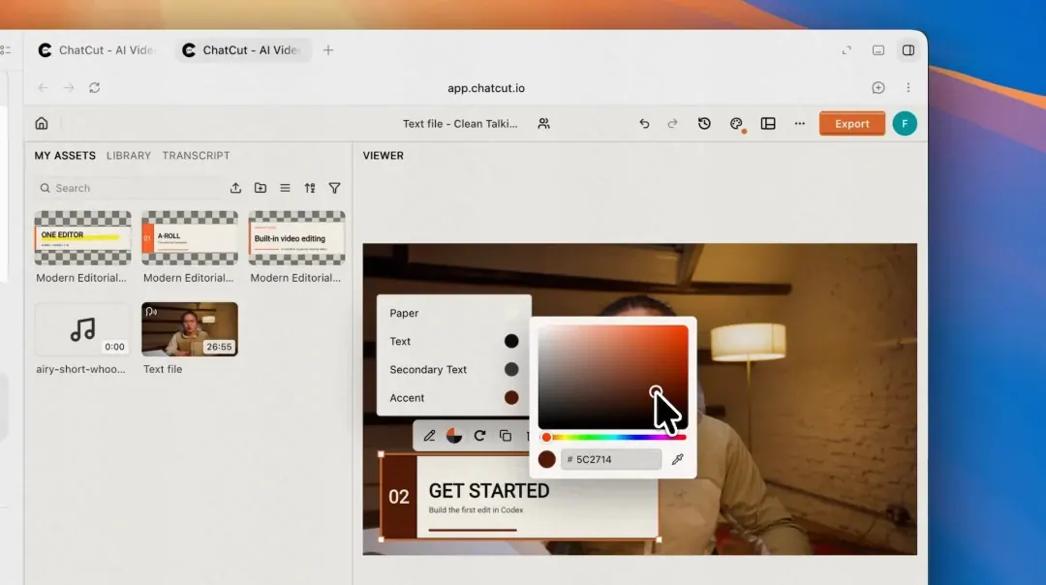This screenshot has width=1046, height=585.
Task: Click the hue slider handle
Action: pos(546,438)
